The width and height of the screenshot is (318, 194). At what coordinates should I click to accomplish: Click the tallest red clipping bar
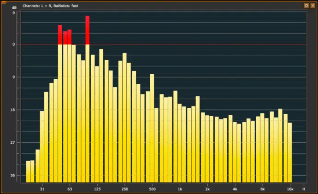coord(88,30)
